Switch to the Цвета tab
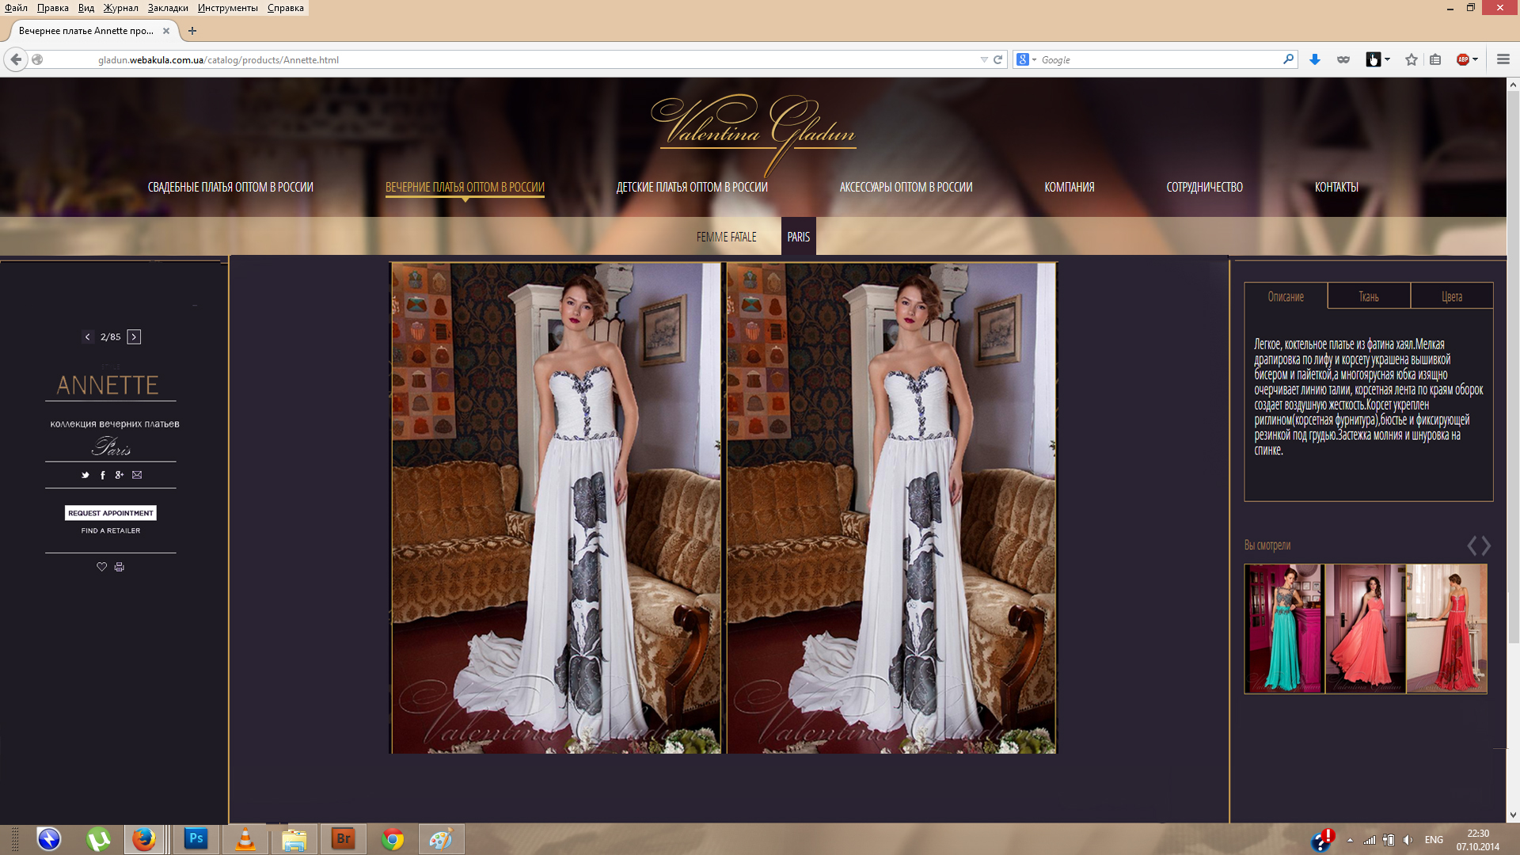The image size is (1520, 855). click(1452, 297)
